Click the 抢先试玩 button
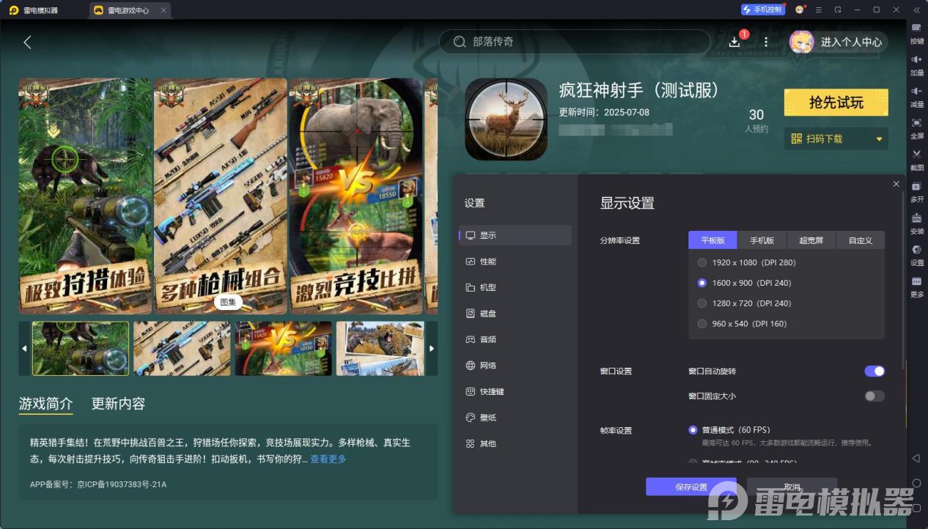Viewport: 928px width, 529px height. click(836, 103)
